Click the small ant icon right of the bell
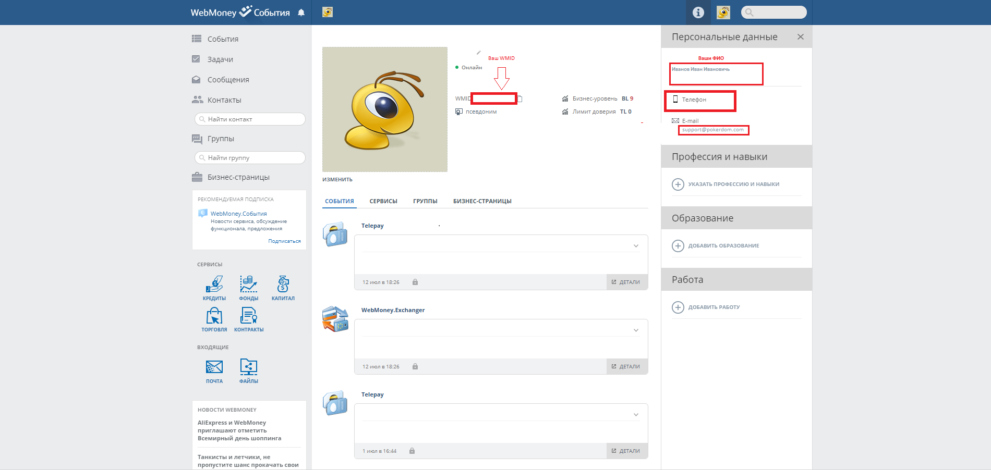Image resolution: width=991 pixels, height=470 pixels. point(328,12)
